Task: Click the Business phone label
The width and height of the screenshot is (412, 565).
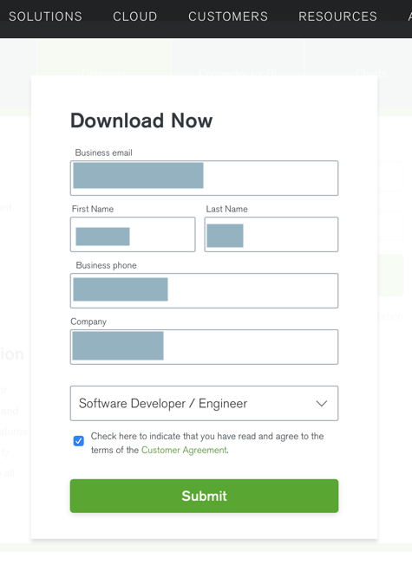Action: coord(106,265)
